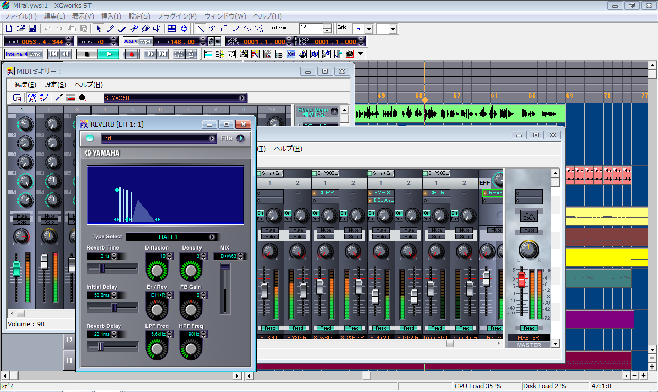
Task: Click the Mix Down button
Action: tap(528, 215)
